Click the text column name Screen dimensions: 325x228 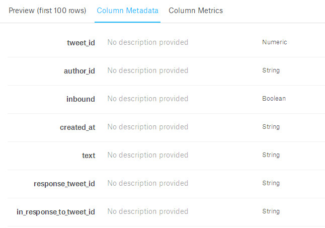[x=88, y=156]
